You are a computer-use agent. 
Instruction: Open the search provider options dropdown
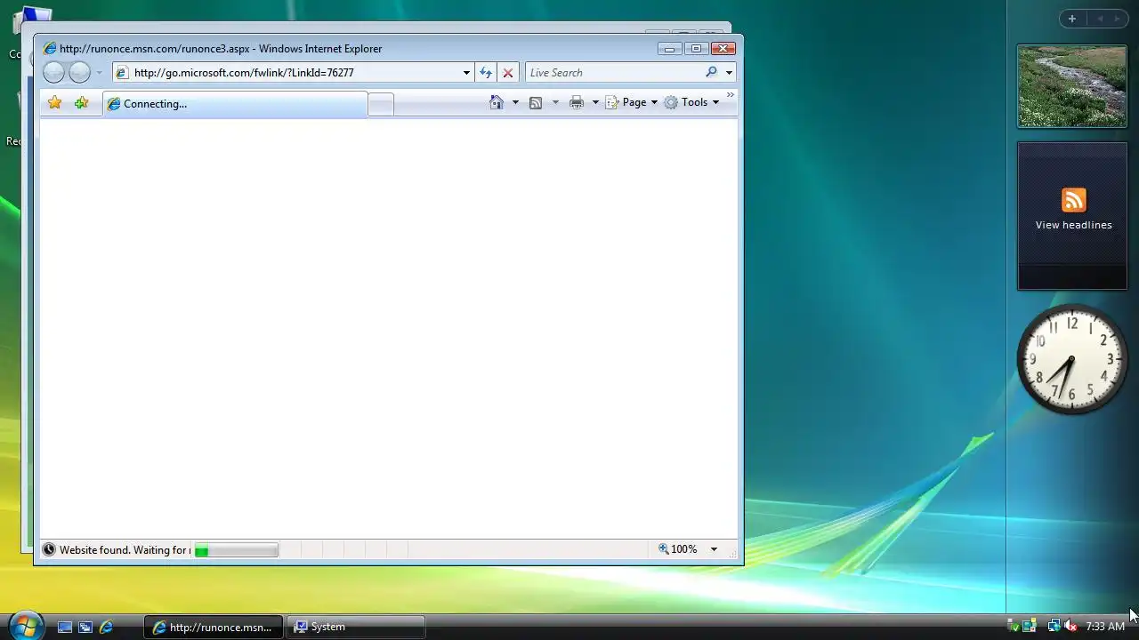pyautogui.click(x=729, y=73)
